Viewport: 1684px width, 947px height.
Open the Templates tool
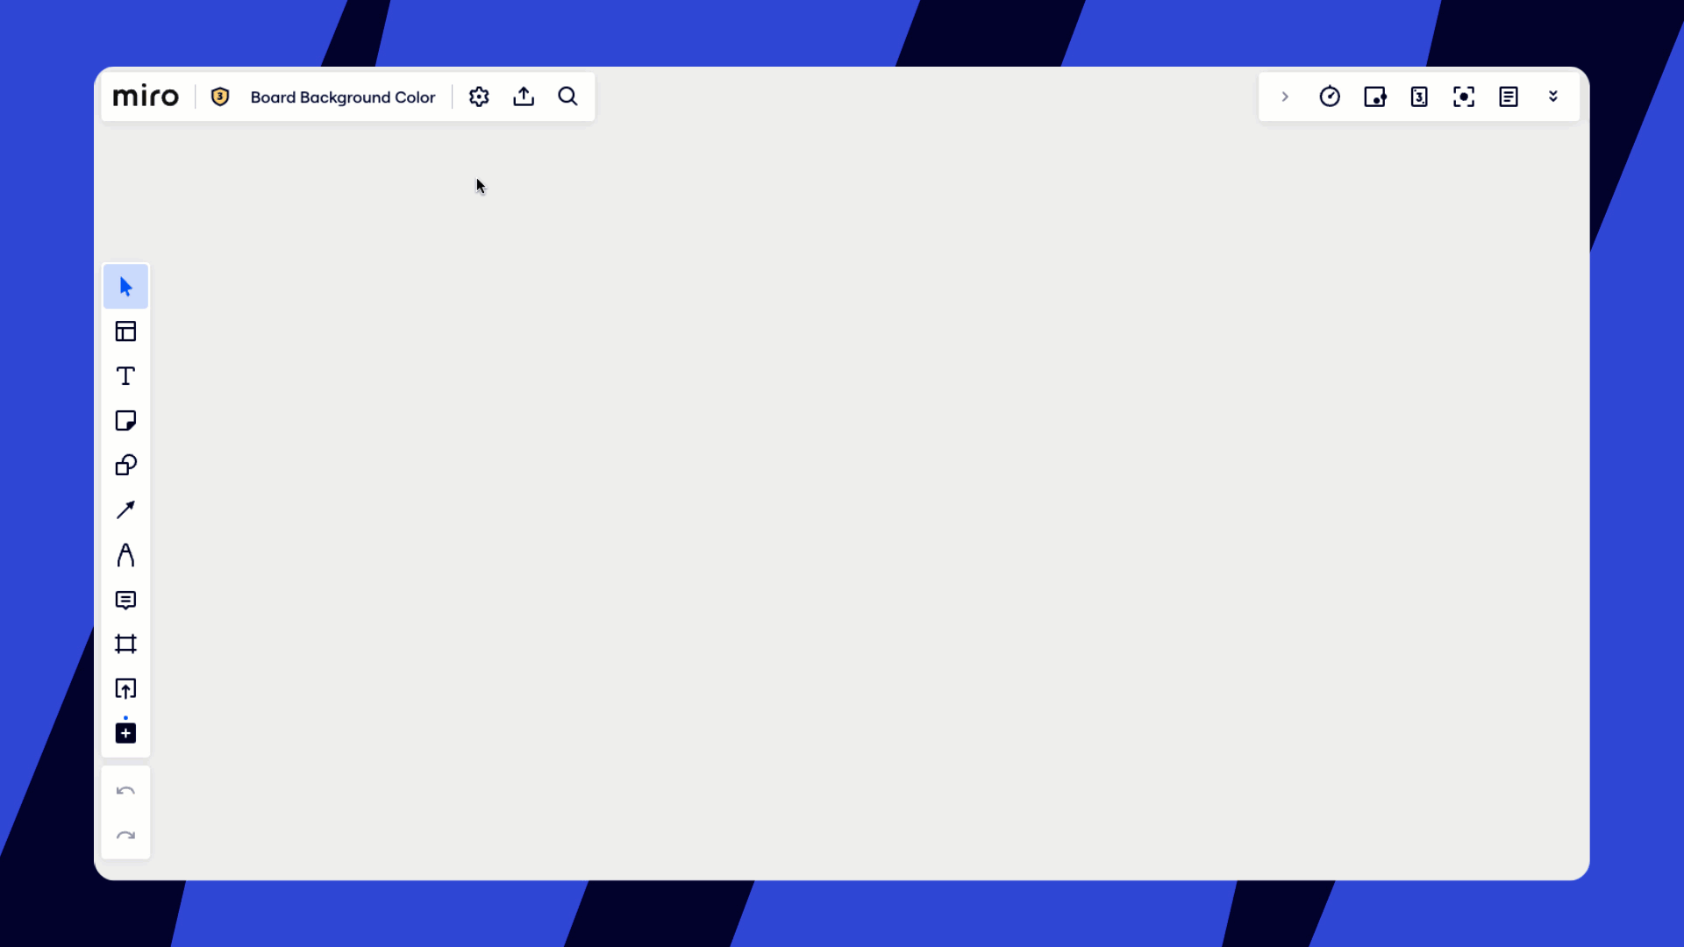pos(125,331)
